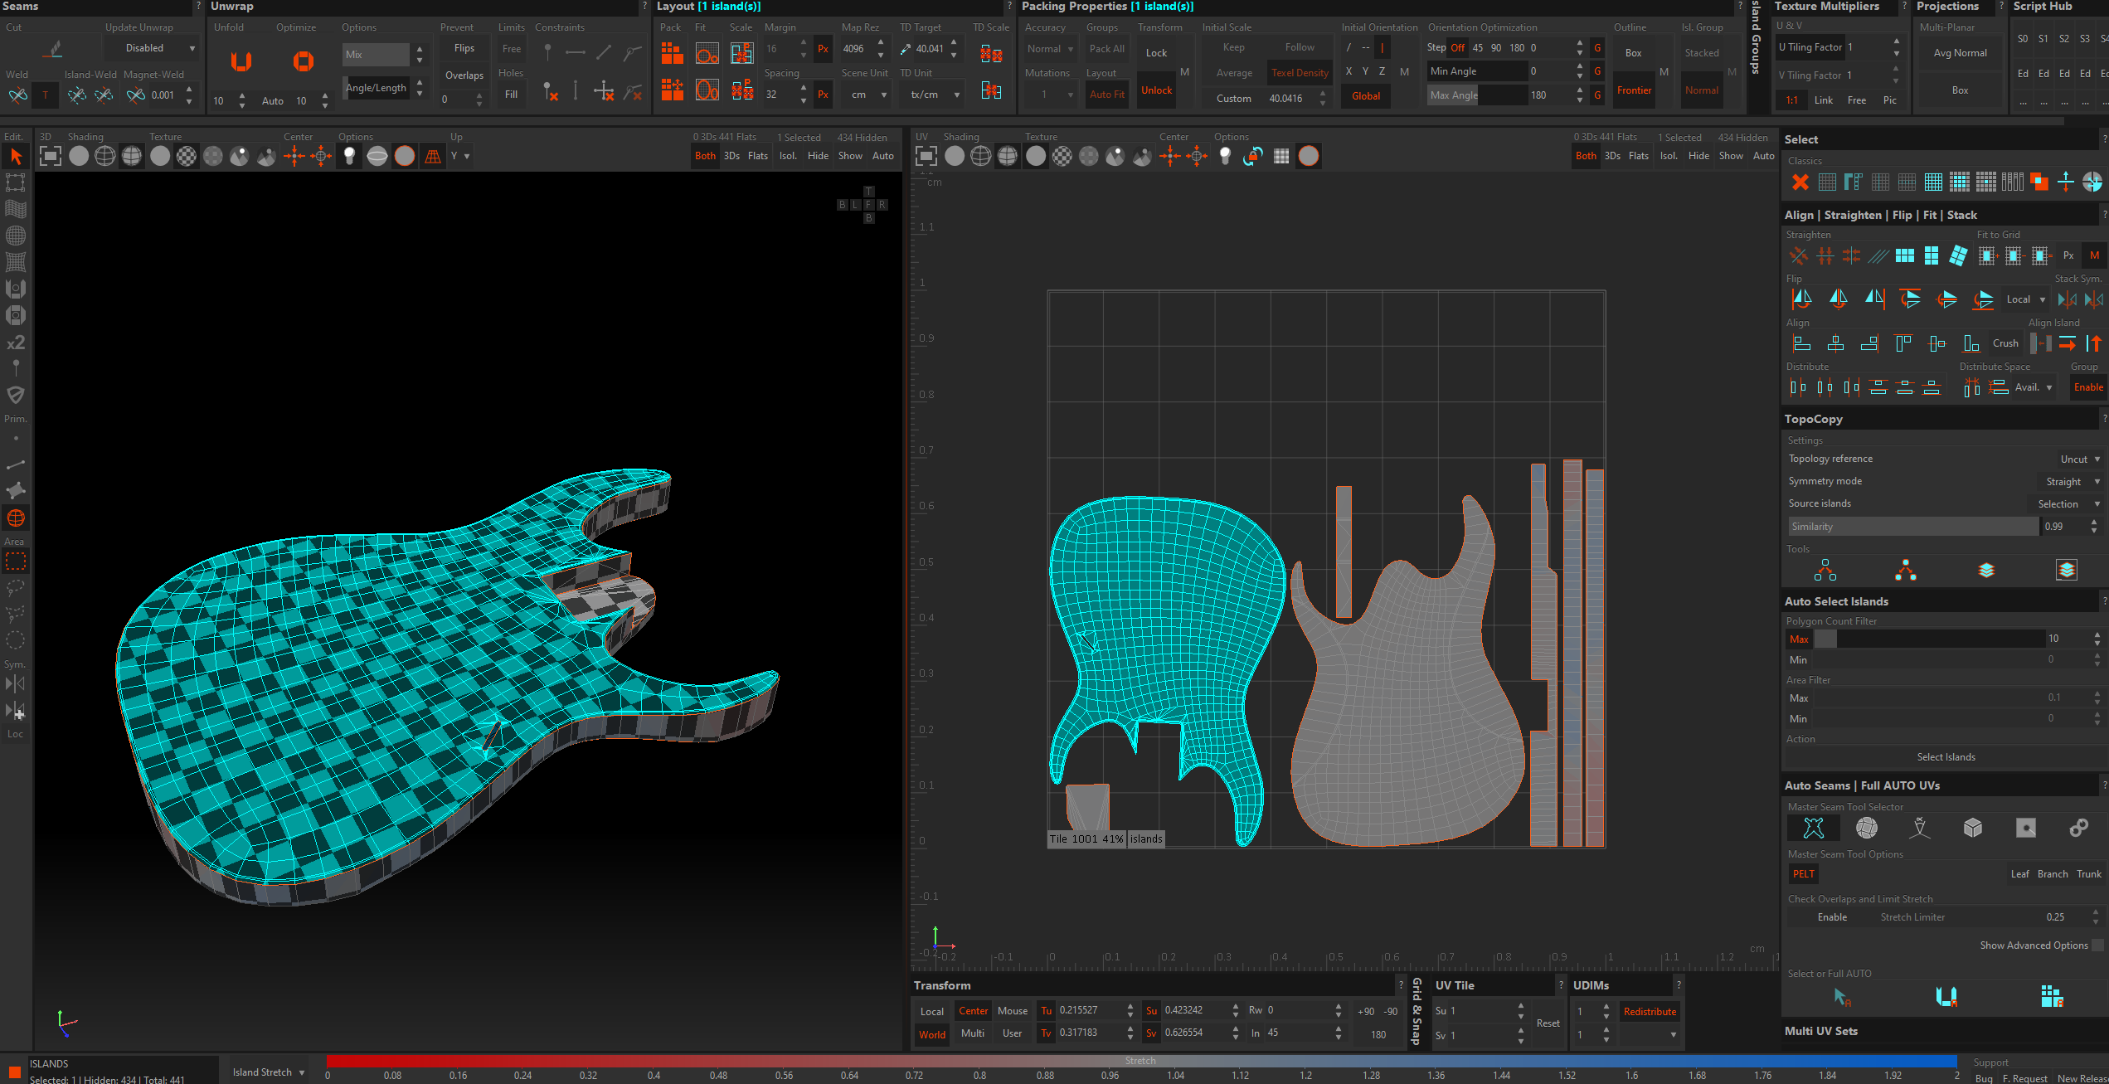Image resolution: width=2109 pixels, height=1084 pixels.
Task: Click the Optimize UV layout icon
Action: point(303,62)
